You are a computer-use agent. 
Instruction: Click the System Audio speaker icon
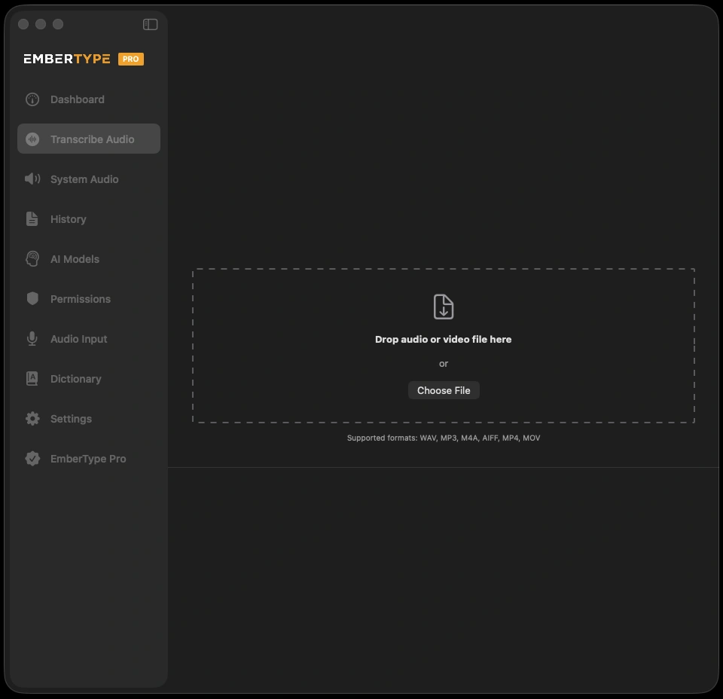(x=32, y=179)
